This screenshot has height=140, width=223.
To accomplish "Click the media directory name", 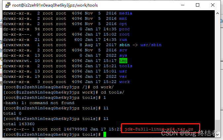I will [126, 13].
